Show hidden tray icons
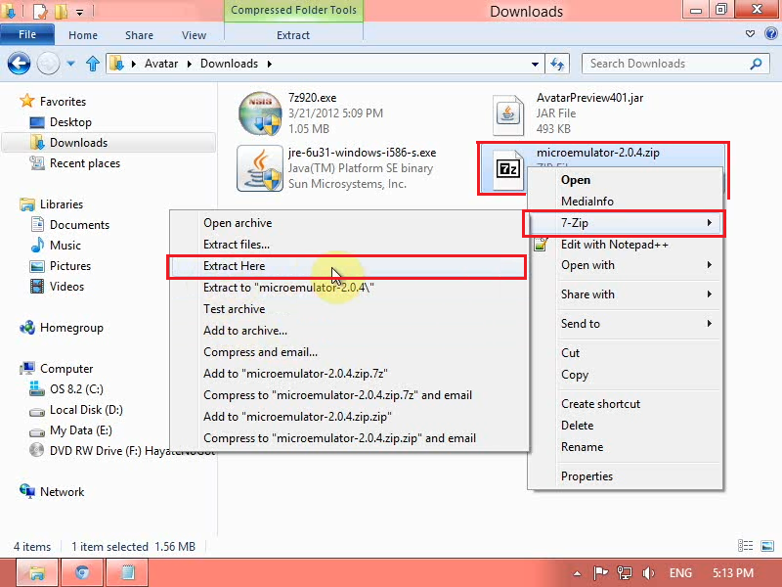 tap(577, 573)
